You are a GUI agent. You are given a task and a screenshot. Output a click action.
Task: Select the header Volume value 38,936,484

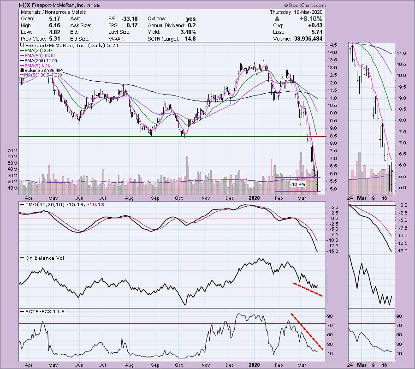pos(308,39)
